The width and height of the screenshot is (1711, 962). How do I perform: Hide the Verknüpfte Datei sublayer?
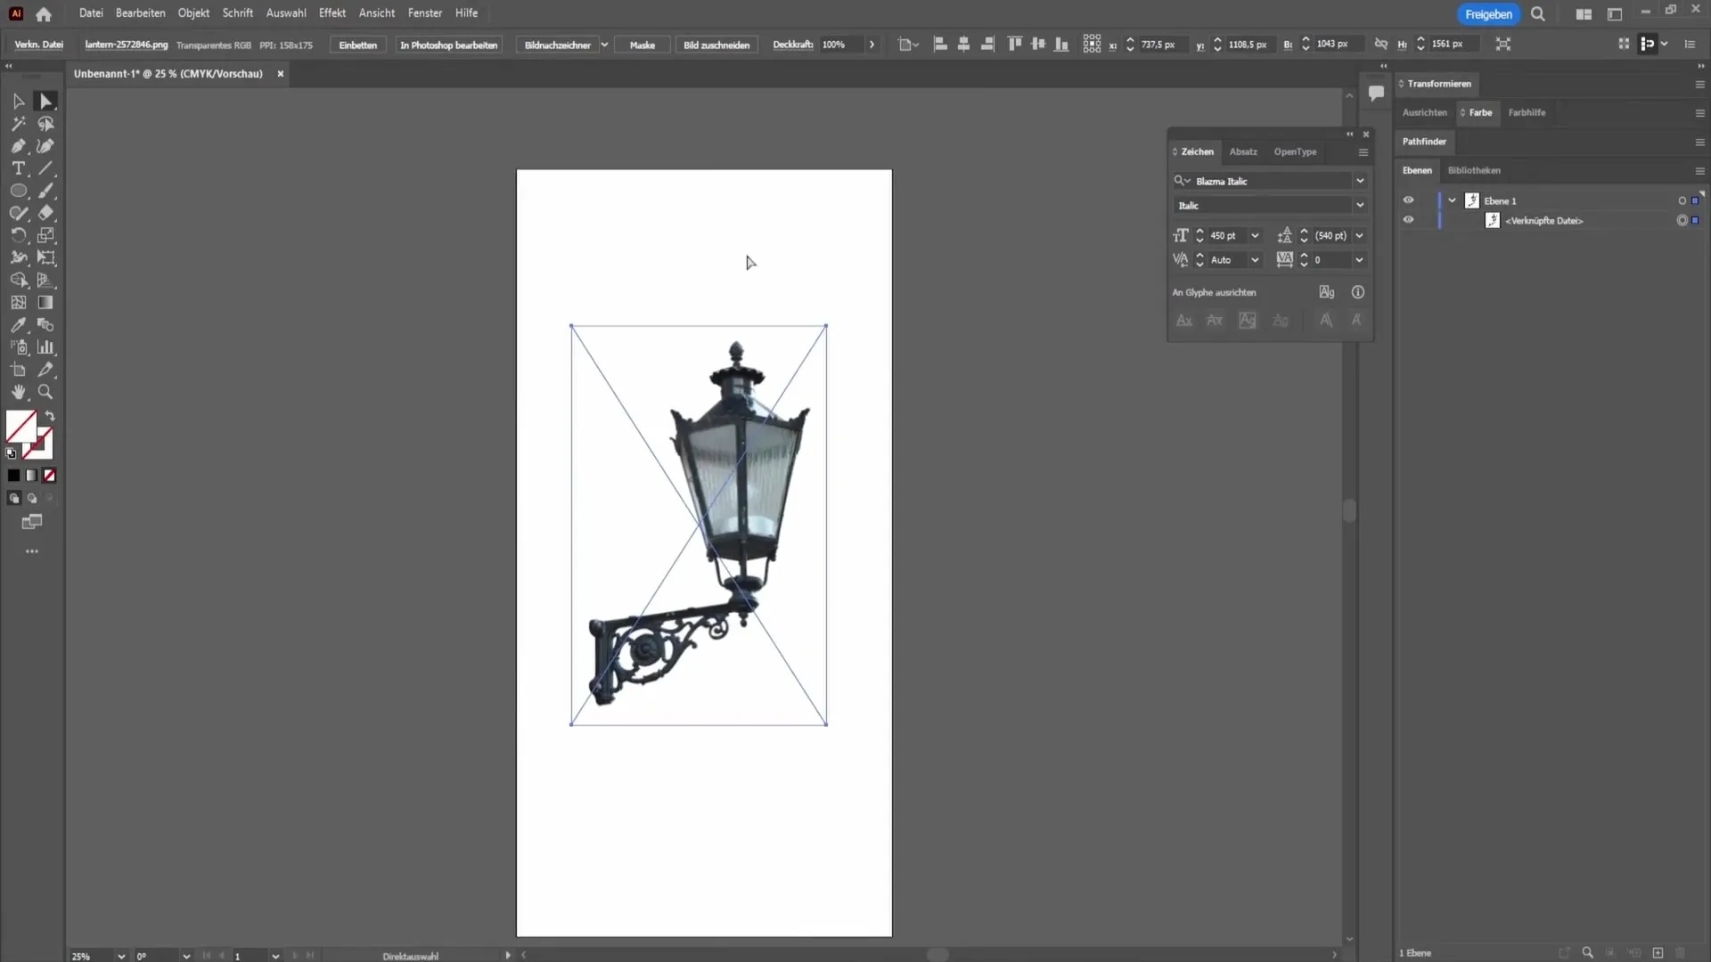click(1408, 220)
